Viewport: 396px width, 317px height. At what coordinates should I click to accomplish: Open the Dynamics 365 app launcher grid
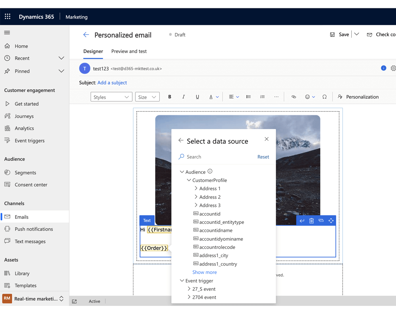tap(8, 17)
